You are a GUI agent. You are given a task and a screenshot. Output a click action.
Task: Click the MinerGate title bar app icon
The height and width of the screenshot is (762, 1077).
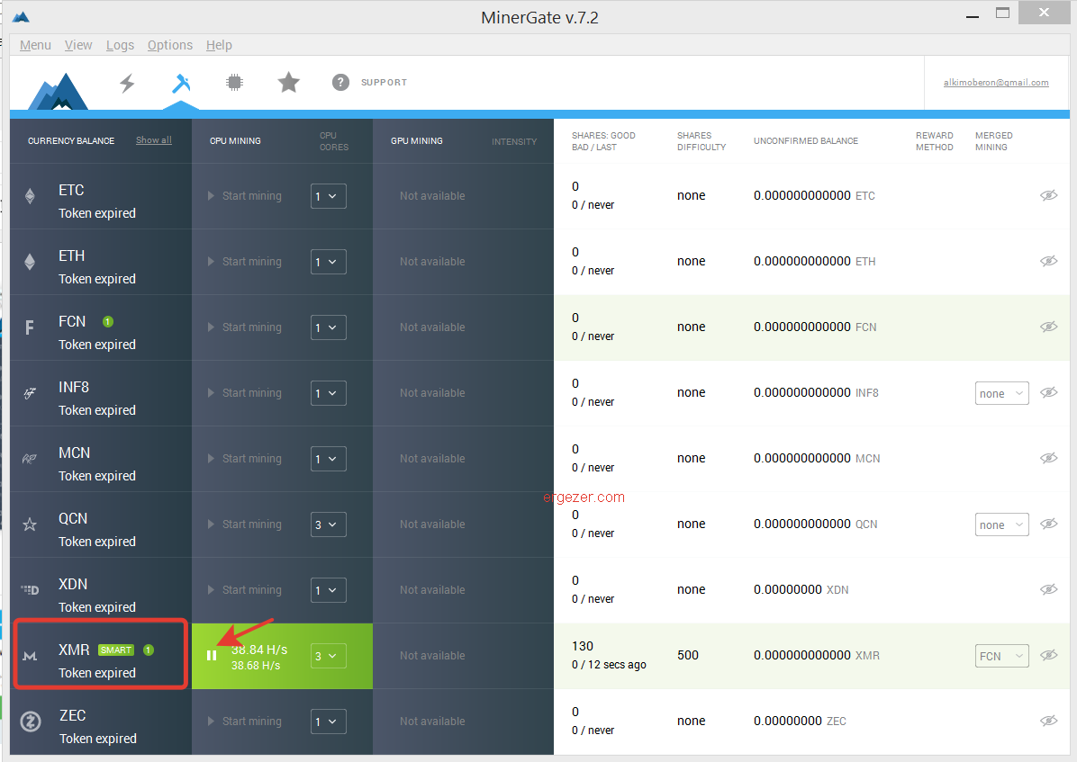click(21, 16)
